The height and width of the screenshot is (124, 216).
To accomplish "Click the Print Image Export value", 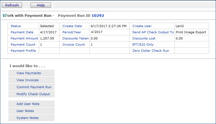I will click(x=191, y=32).
